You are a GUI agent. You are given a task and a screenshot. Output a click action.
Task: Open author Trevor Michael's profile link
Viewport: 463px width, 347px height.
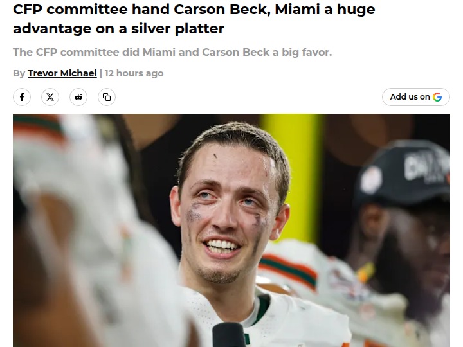point(62,73)
